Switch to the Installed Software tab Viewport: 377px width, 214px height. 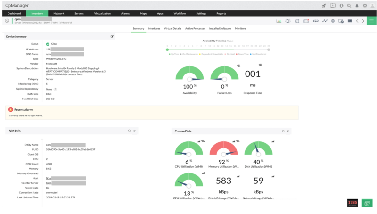(220, 28)
